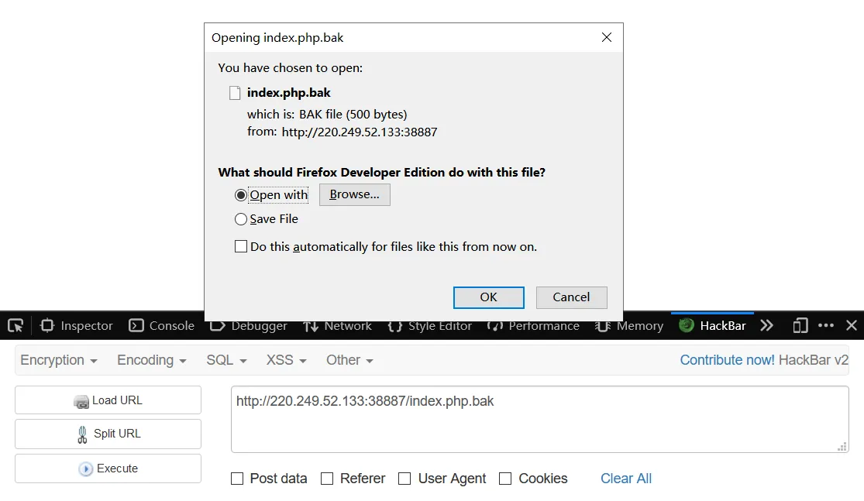Viewport: 864px width, 501px height.
Task: Open the XSS dropdown menu
Action: coord(287,360)
